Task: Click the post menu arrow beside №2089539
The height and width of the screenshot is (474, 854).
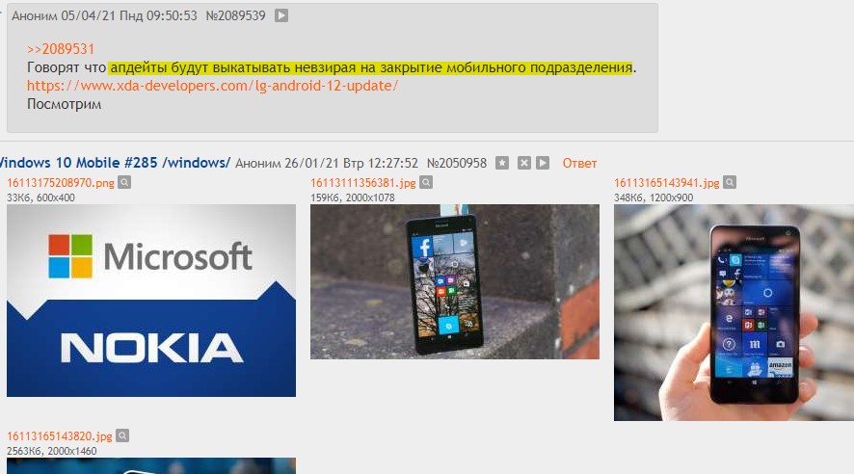Action: pyautogui.click(x=281, y=15)
